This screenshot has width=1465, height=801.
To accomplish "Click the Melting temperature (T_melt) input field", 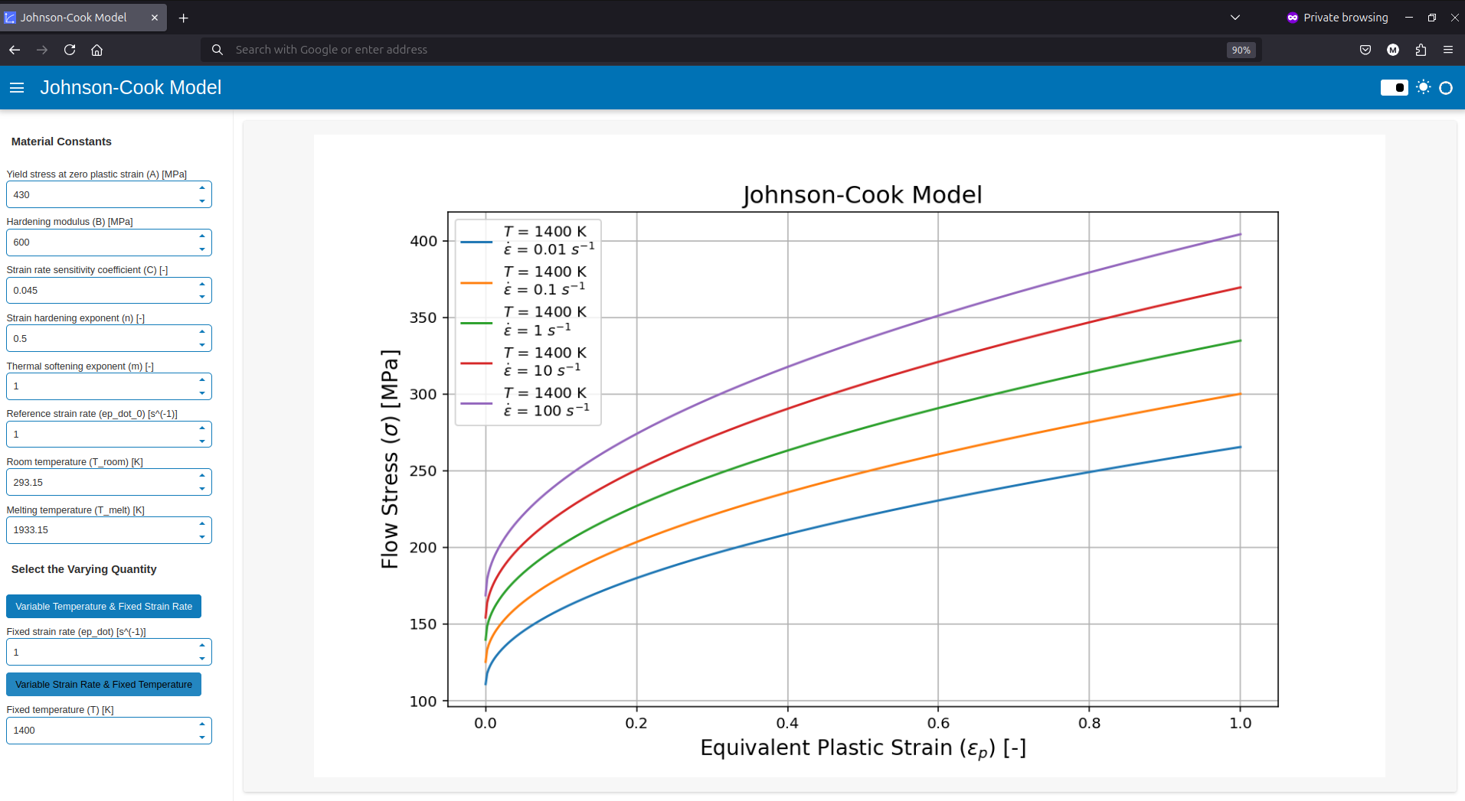I will [x=100, y=530].
